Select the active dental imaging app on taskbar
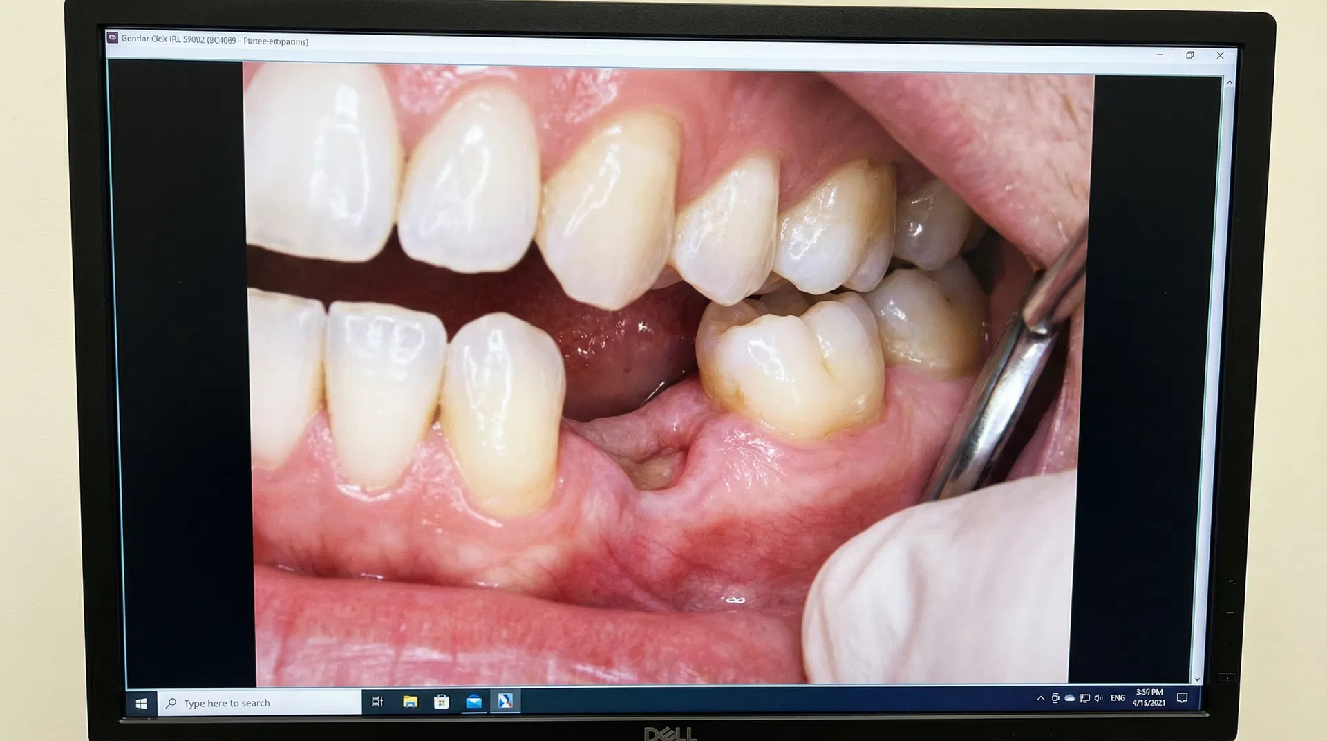This screenshot has height=741, width=1327. tap(505, 702)
